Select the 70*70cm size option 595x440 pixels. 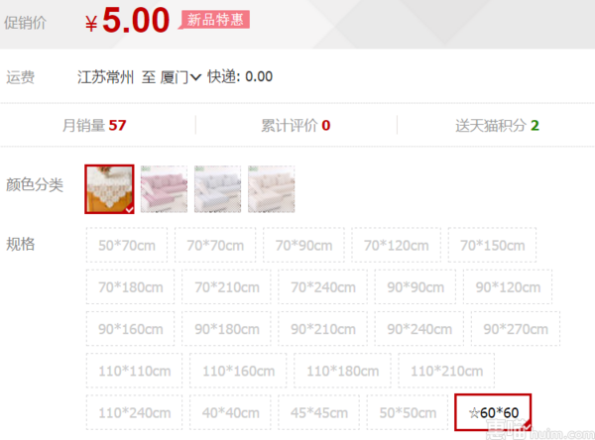point(215,245)
